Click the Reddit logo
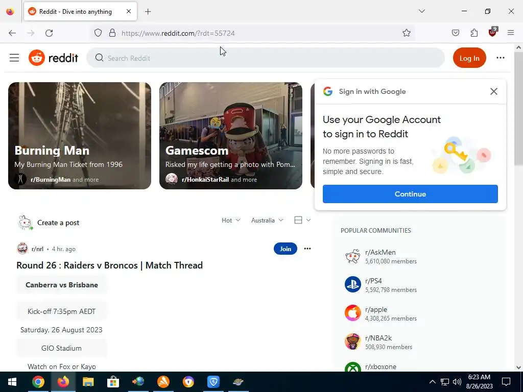The height and width of the screenshot is (392, 523). [x=53, y=58]
